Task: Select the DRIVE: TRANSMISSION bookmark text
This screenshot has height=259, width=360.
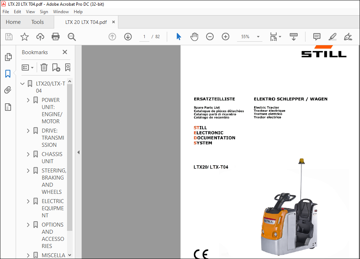Action: (53, 138)
